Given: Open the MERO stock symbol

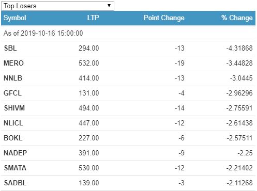Looking at the screenshot, I should click(x=13, y=63).
